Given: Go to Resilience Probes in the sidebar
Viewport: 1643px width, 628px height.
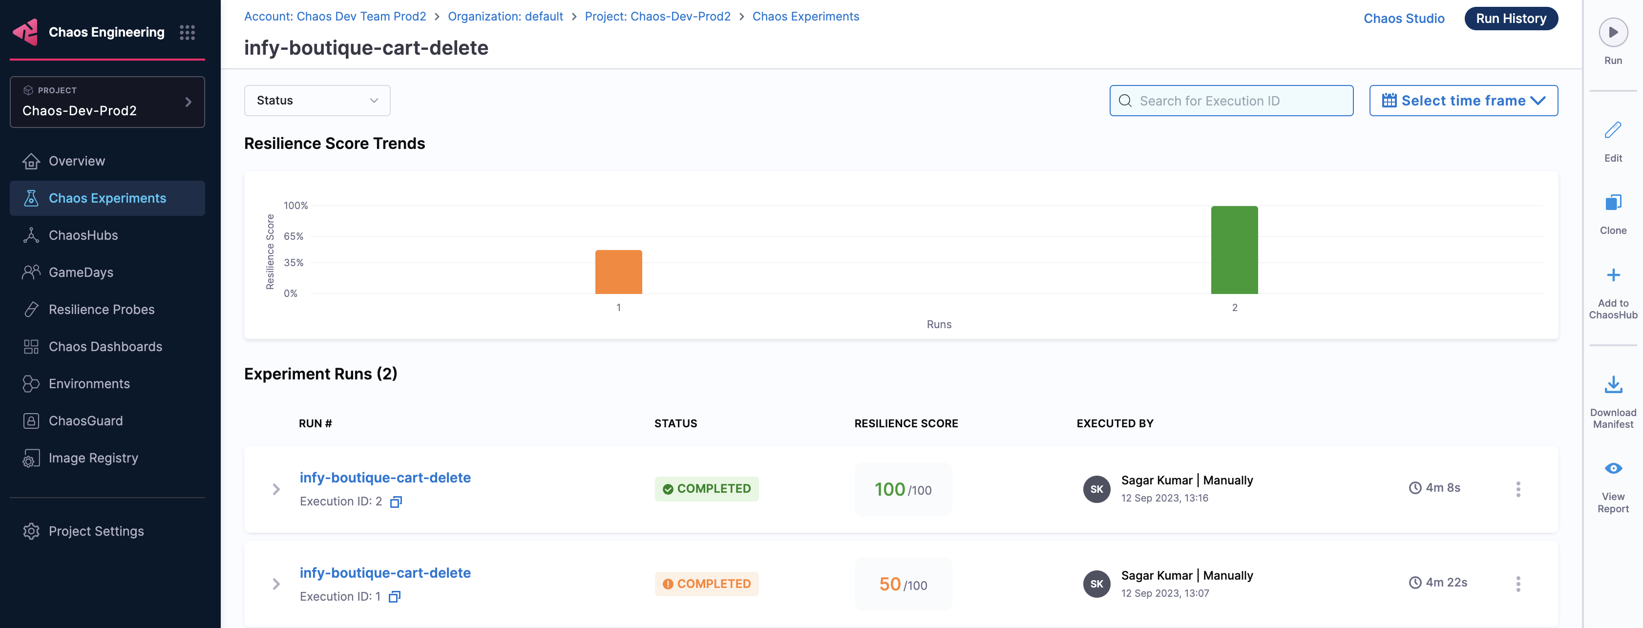Looking at the screenshot, I should click(102, 310).
